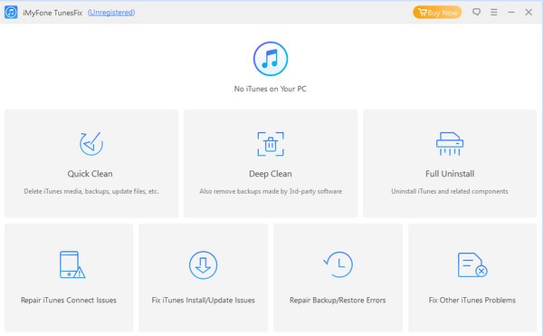The image size is (543, 336).
Task: Open the Unregistered link
Action: (111, 13)
